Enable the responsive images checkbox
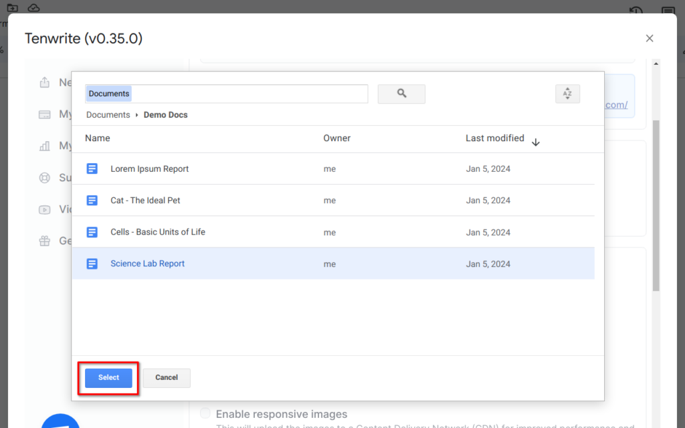The image size is (685, 428). tap(205, 413)
